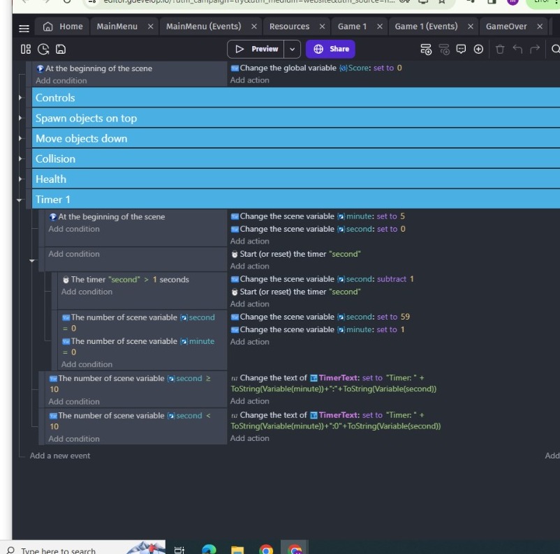560x554 pixels.
Task: Delete selected event with the trash icon
Action: tap(500, 50)
